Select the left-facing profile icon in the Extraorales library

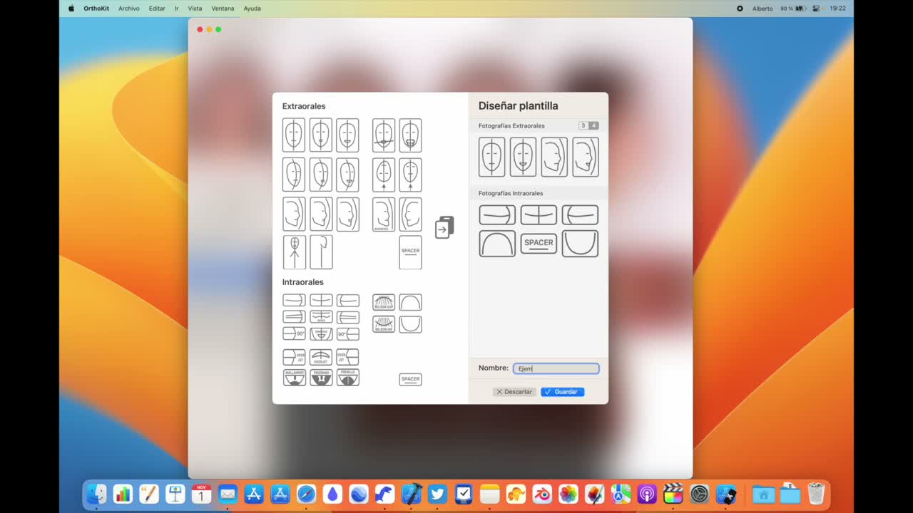tap(410, 214)
